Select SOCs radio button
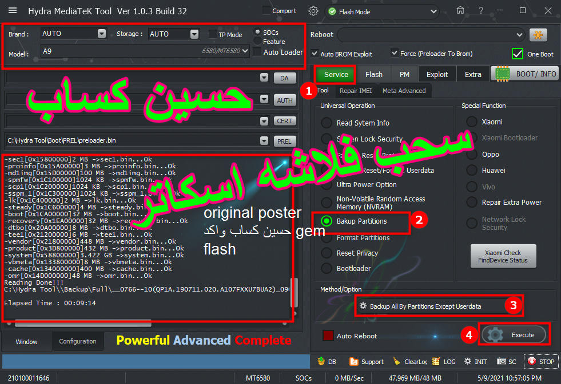561x384 pixels. [x=257, y=32]
